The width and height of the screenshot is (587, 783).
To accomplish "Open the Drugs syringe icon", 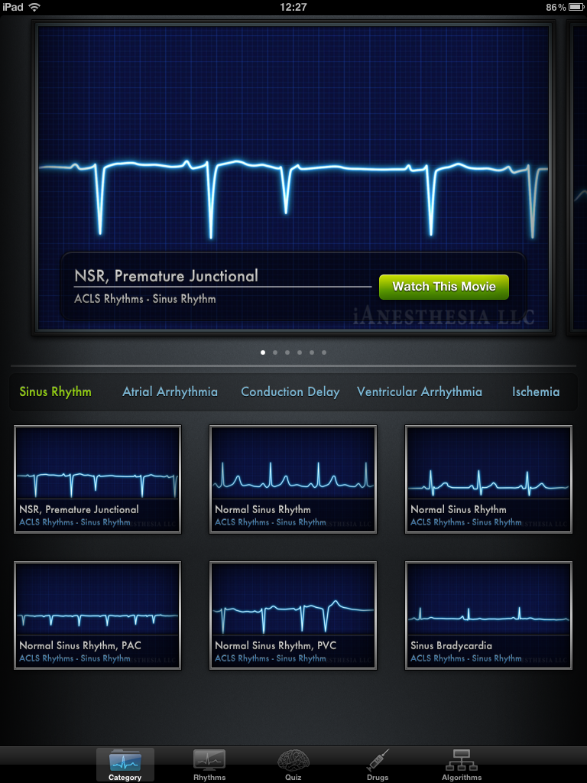I will 377,760.
